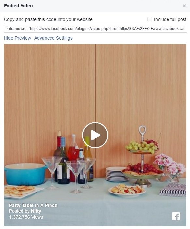Click the 'Copy and paste this code' instruction
This screenshot has height=229, width=190.
point(49,19)
